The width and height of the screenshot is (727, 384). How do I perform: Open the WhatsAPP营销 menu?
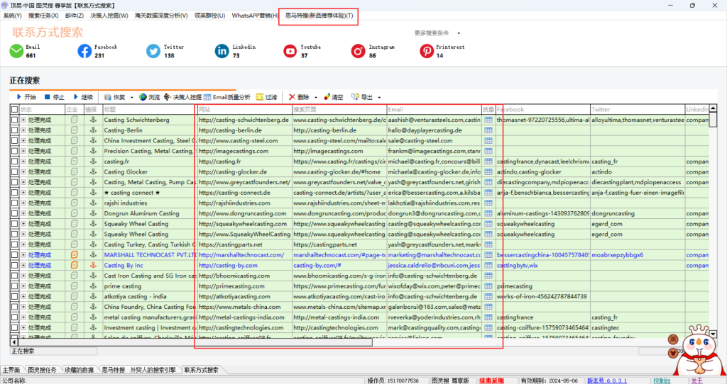[x=255, y=16]
